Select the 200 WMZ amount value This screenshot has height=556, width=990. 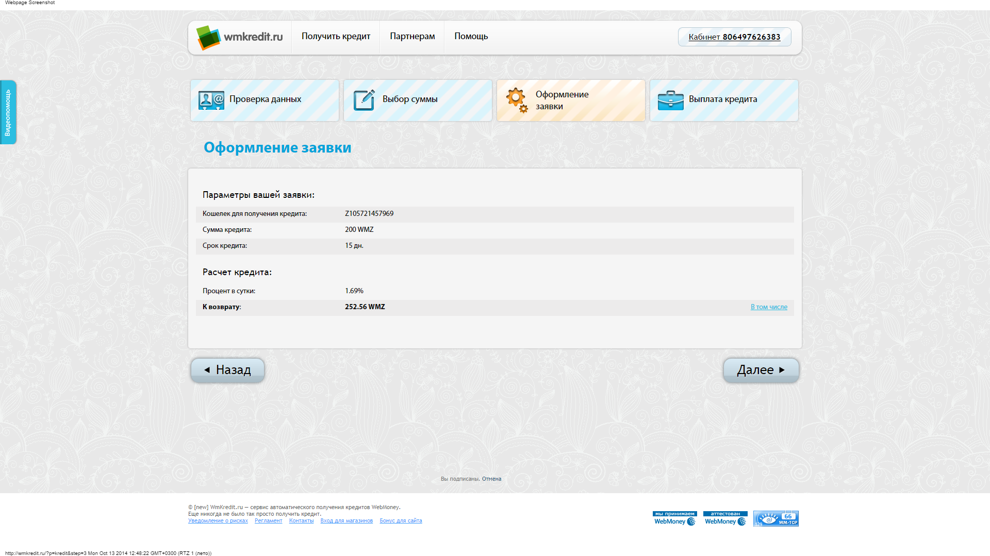pyautogui.click(x=359, y=230)
